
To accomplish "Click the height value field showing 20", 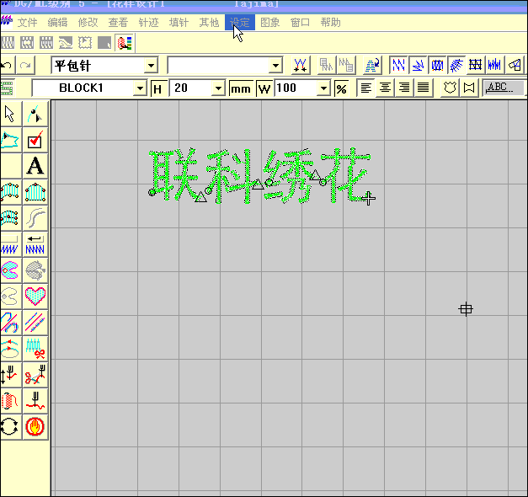I will [x=190, y=88].
